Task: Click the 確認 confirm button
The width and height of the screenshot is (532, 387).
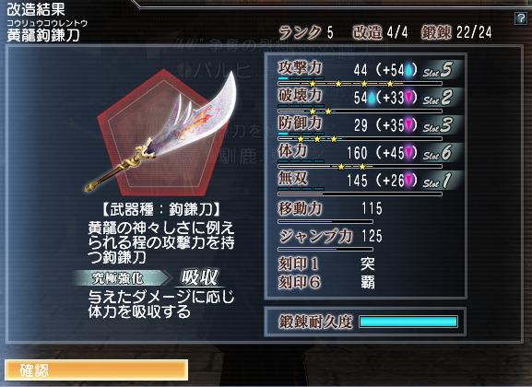Action: click(x=97, y=370)
